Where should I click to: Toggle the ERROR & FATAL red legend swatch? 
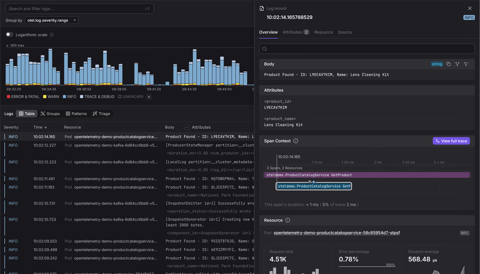click(x=8, y=97)
